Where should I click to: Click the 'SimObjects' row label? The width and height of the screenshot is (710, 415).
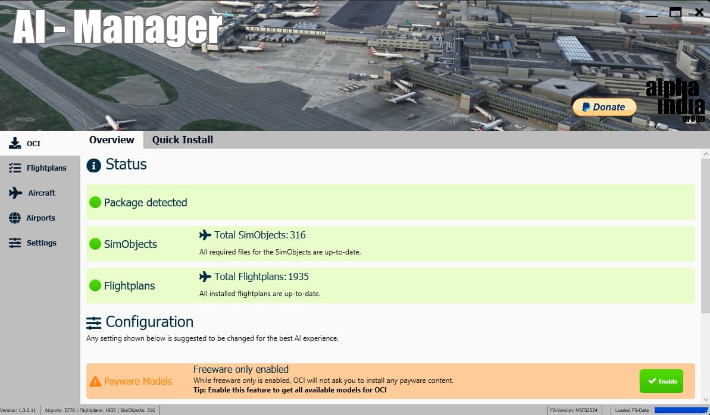130,244
